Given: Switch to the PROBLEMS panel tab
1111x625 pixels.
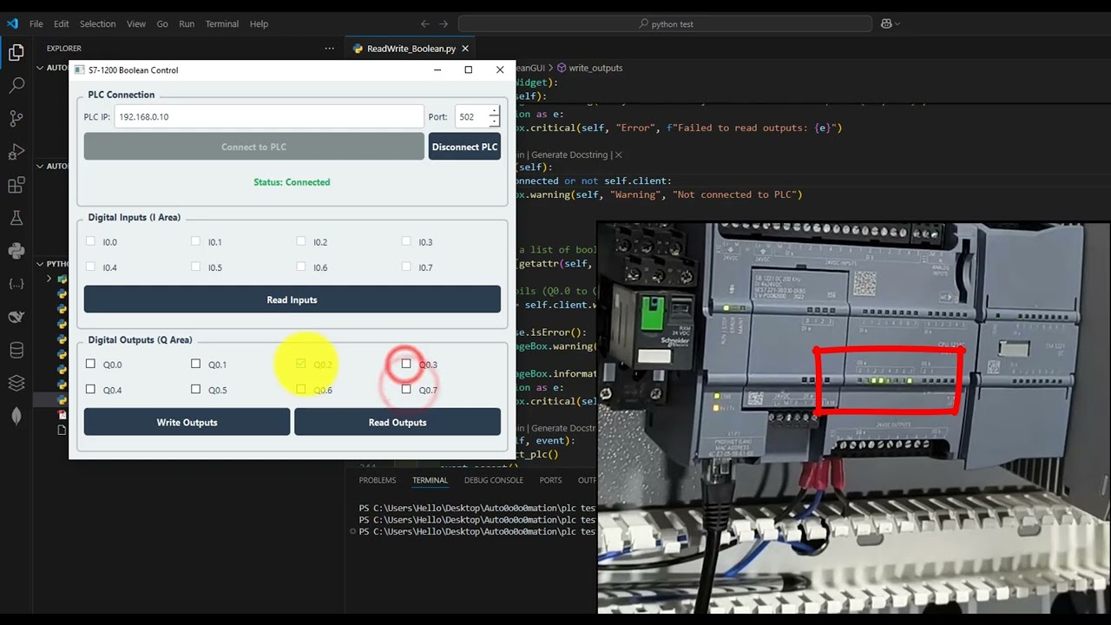Looking at the screenshot, I should pyautogui.click(x=378, y=480).
